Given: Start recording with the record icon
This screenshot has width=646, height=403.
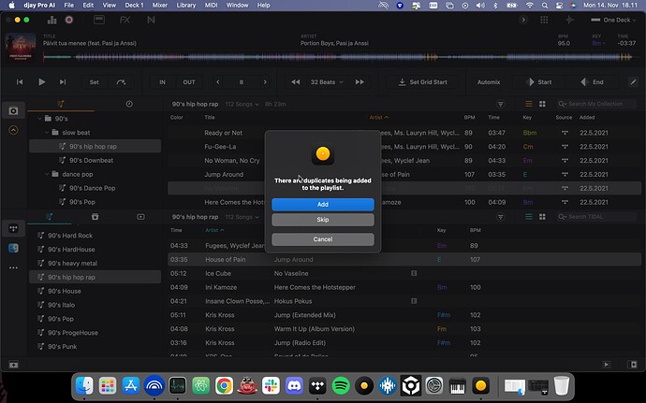Looking at the screenshot, I should tap(69, 20).
